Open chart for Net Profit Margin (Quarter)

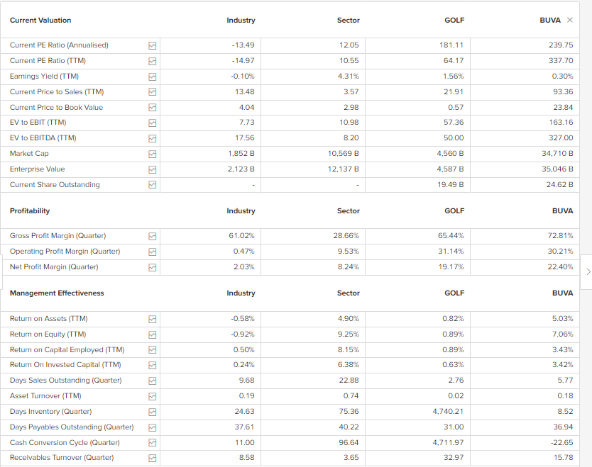point(152,267)
